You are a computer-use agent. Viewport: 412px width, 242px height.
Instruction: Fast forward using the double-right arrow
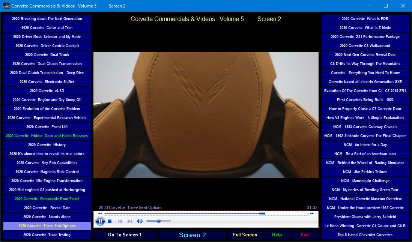(x=312, y=213)
